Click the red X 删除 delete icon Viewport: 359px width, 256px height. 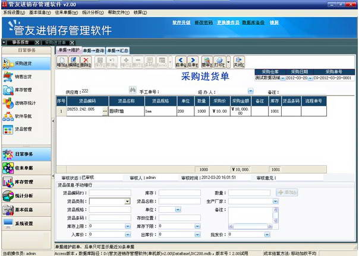click(x=86, y=62)
